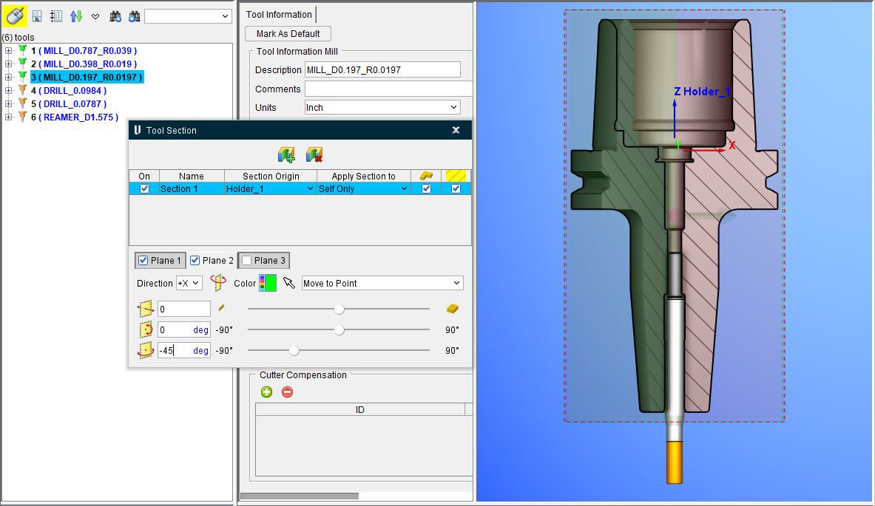875x506 pixels.
Task: Switch to the Tool Information tab
Action: [279, 14]
